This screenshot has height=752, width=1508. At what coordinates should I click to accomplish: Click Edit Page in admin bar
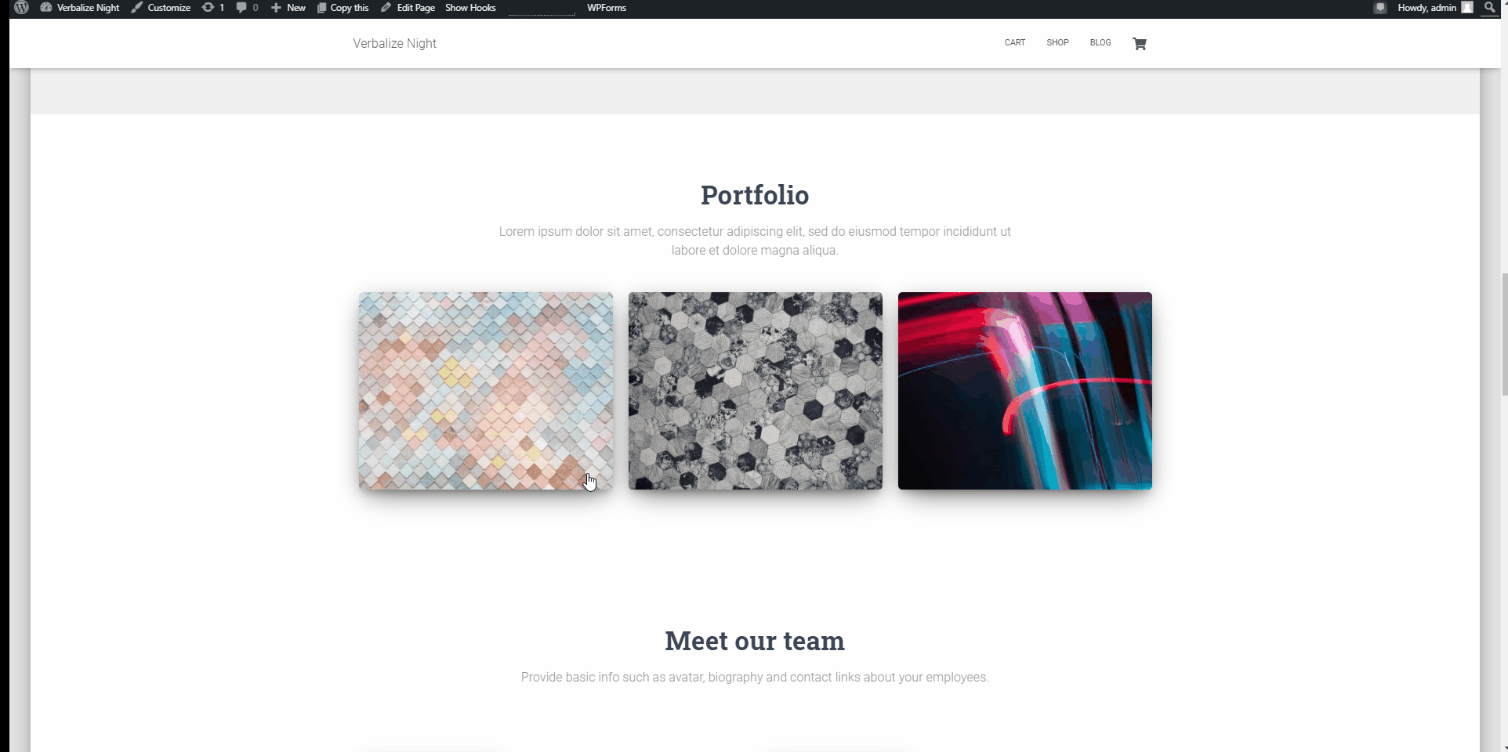pyautogui.click(x=408, y=8)
